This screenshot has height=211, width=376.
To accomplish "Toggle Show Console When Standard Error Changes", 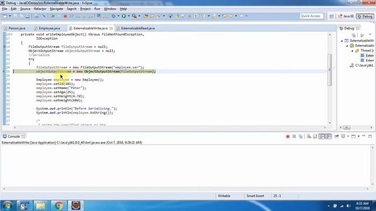I will tap(328, 137).
